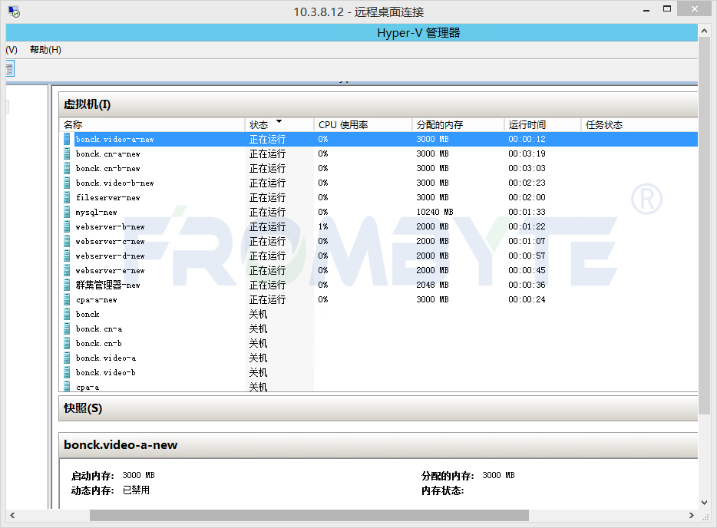Image resolution: width=717 pixels, height=528 pixels.
Task: Click the VM icon beside cpa-a
Action: pyautogui.click(x=68, y=387)
